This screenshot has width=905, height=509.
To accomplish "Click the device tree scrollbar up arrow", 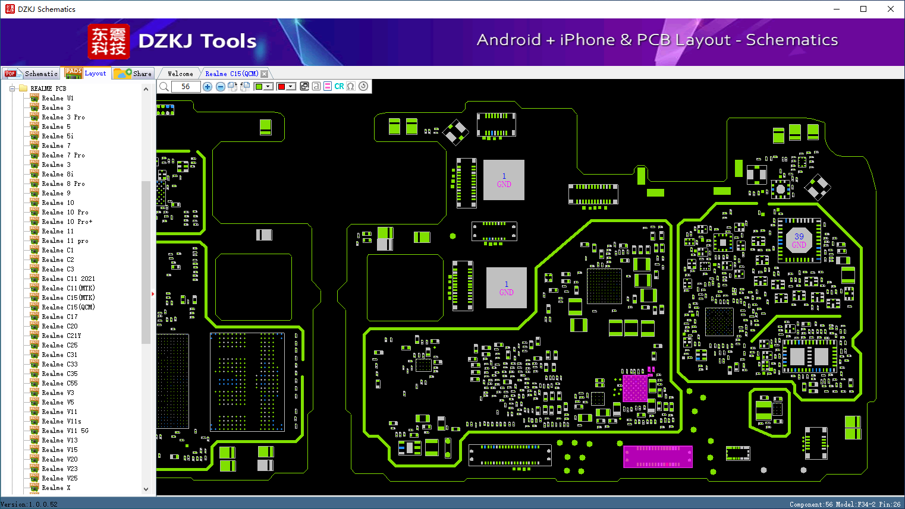I will (x=146, y=89).
